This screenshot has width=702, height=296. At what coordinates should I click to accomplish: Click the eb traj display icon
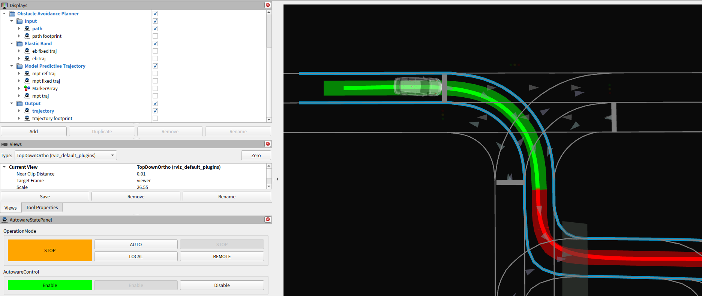click(27, 58)
